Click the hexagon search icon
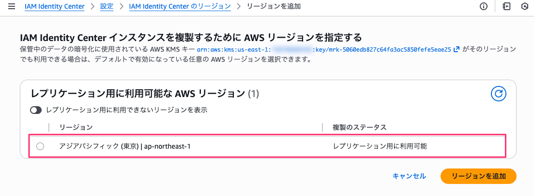 524,7
